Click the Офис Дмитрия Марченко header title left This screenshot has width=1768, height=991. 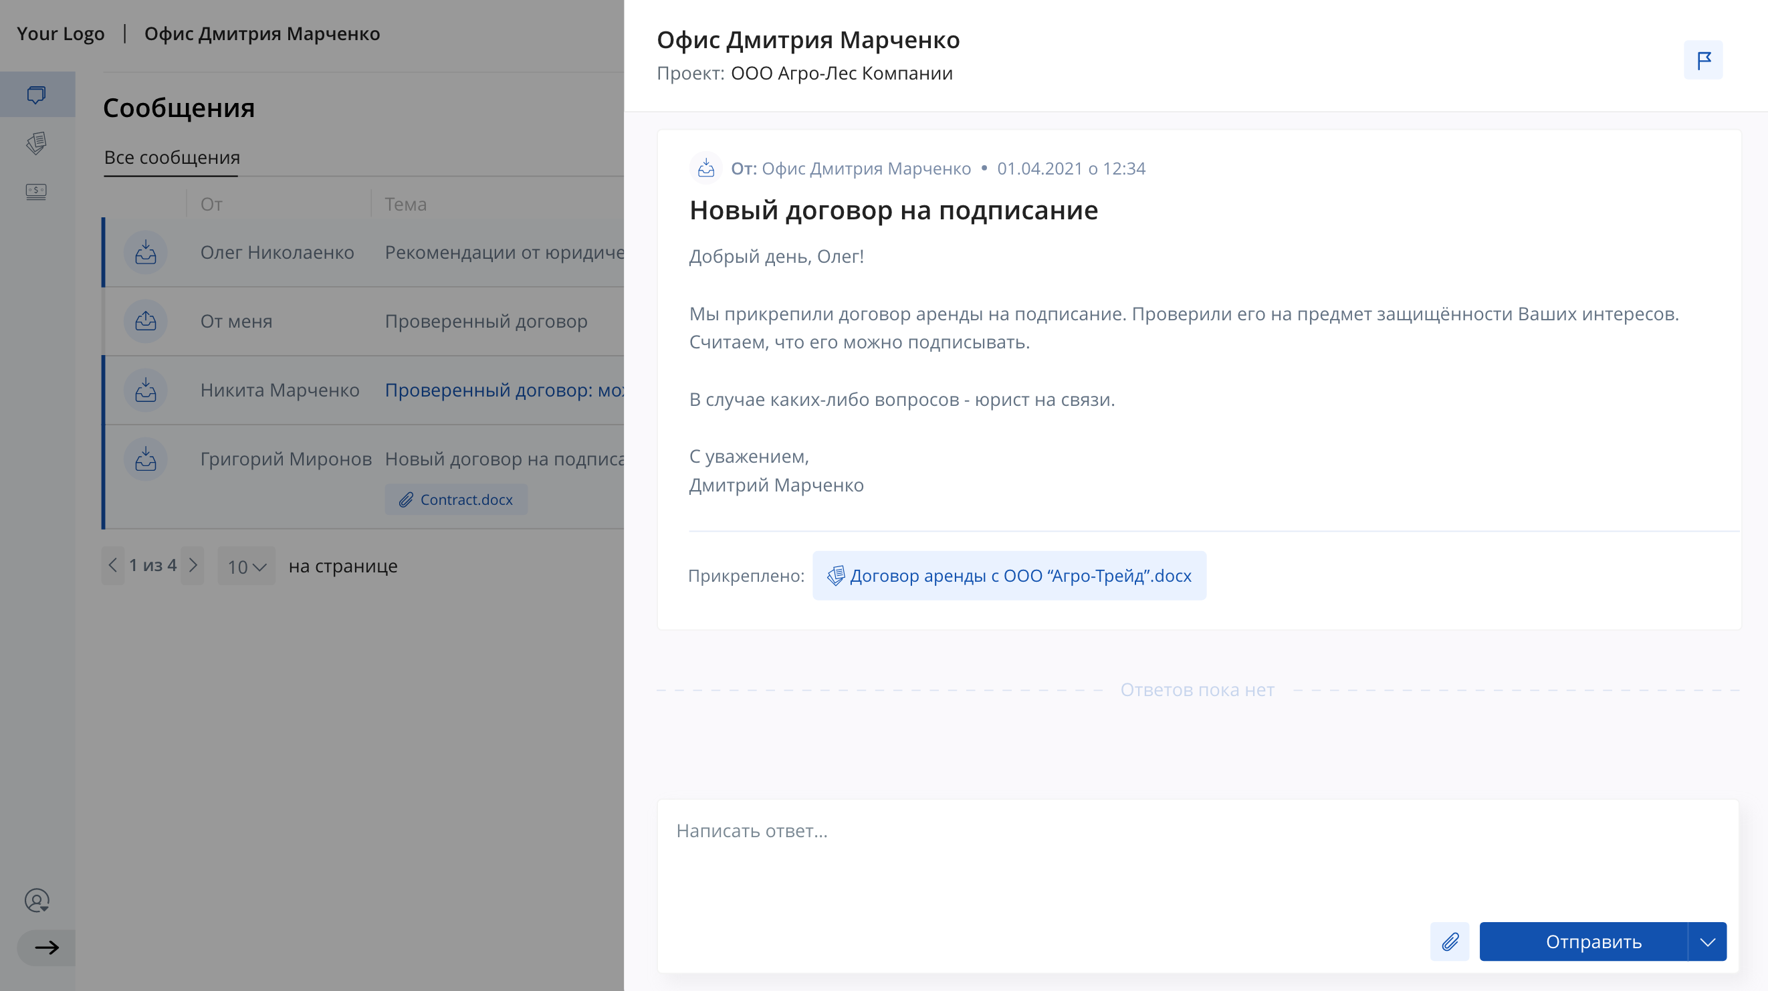pos(262,33)
